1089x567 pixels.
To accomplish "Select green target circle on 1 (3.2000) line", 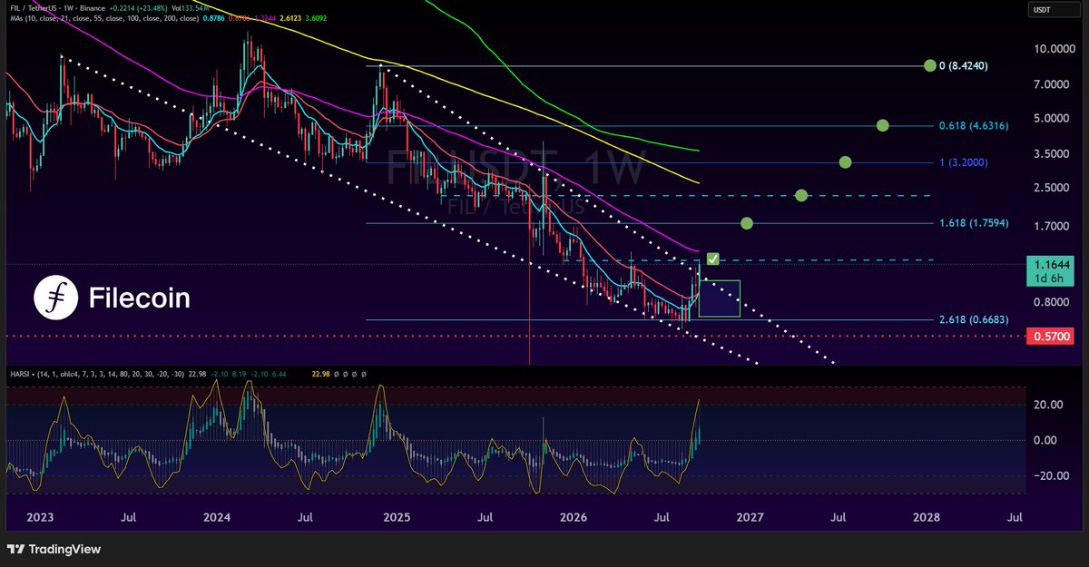I will (x=845, y=162).
